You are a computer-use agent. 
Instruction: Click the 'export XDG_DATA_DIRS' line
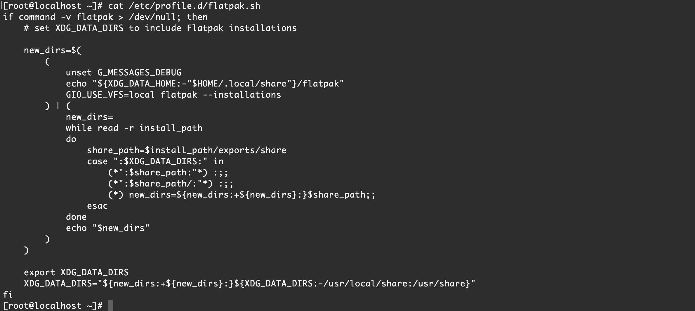click(76, 272)
